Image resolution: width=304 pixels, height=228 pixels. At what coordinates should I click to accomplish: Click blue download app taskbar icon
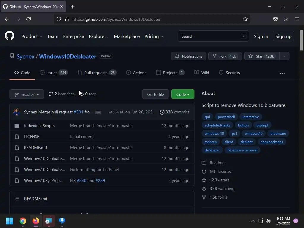click(x=62, y=221)
